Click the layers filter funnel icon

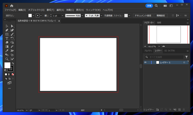click(186, 57)
